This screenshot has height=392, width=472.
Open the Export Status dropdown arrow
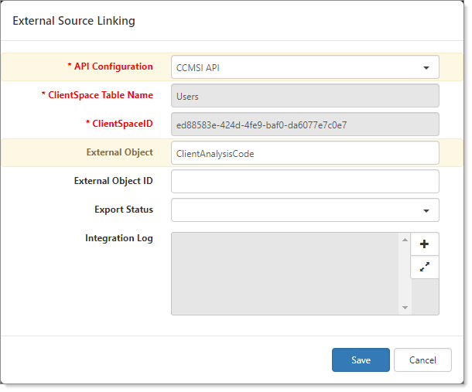(426, 210)
